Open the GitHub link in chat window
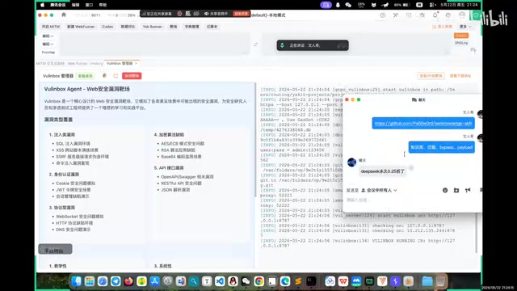 point(423,123)
